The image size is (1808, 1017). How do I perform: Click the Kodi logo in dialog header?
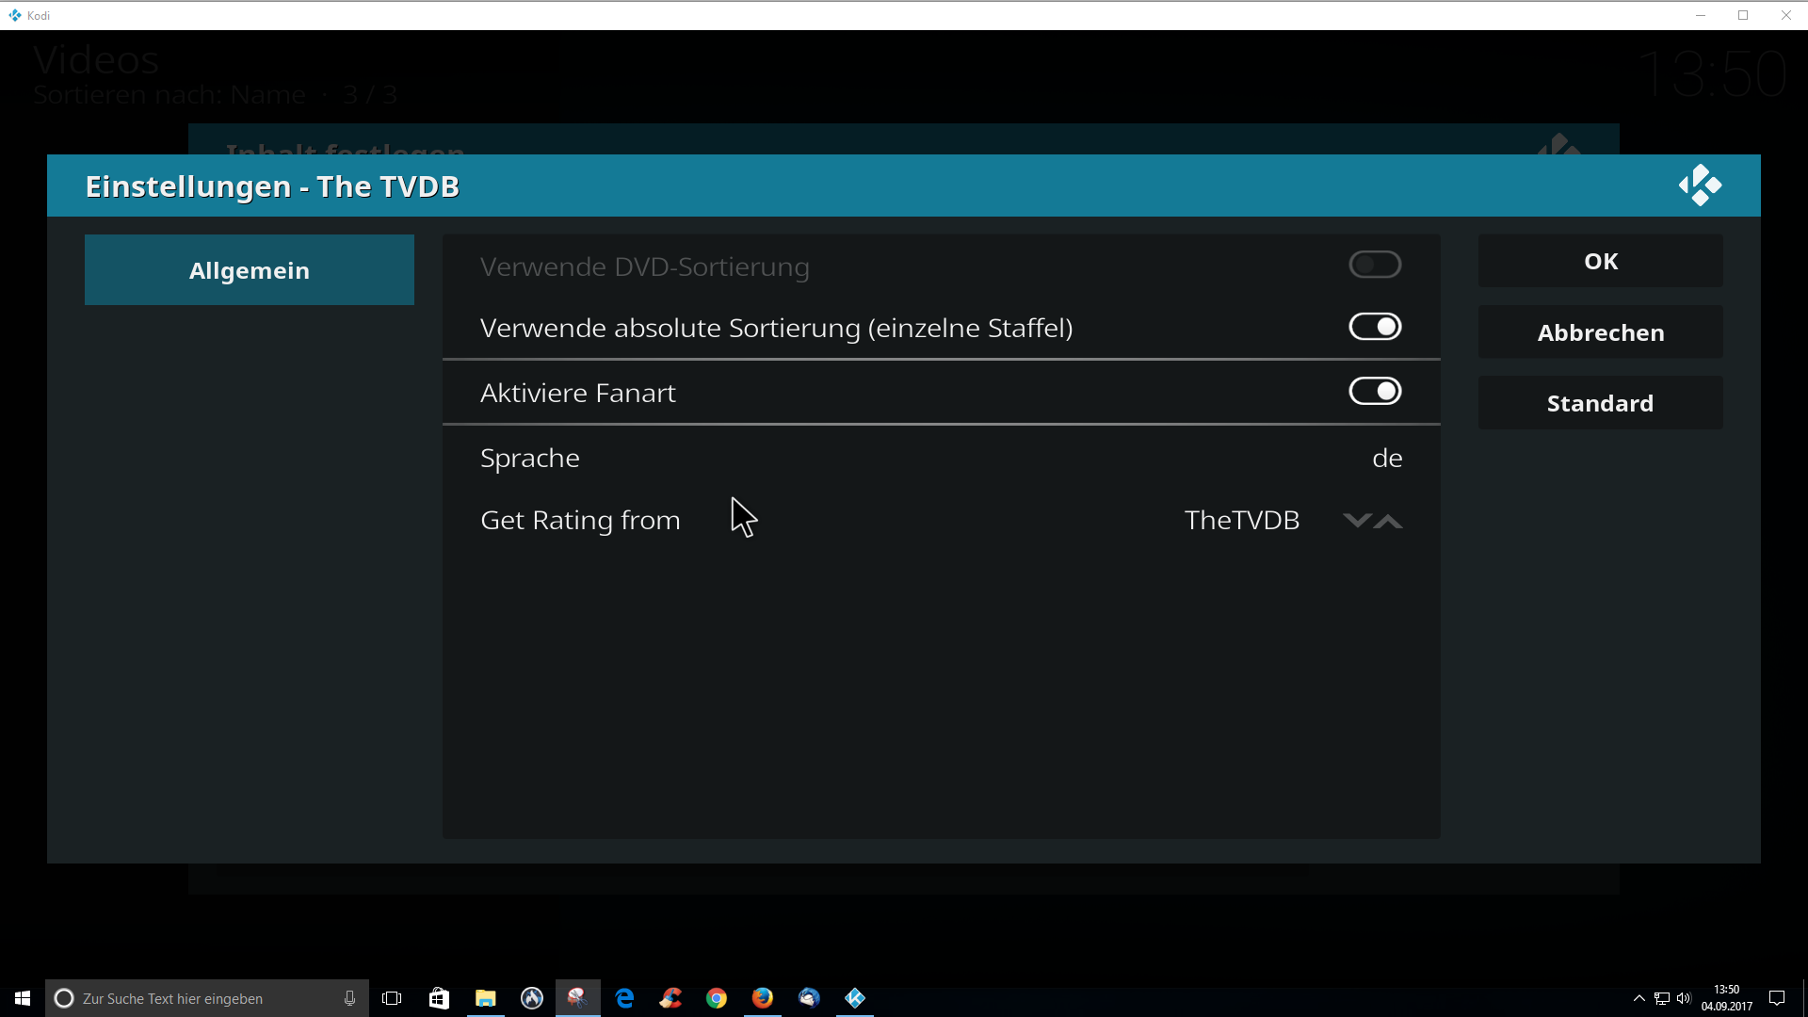click(x=1700, y=186)
